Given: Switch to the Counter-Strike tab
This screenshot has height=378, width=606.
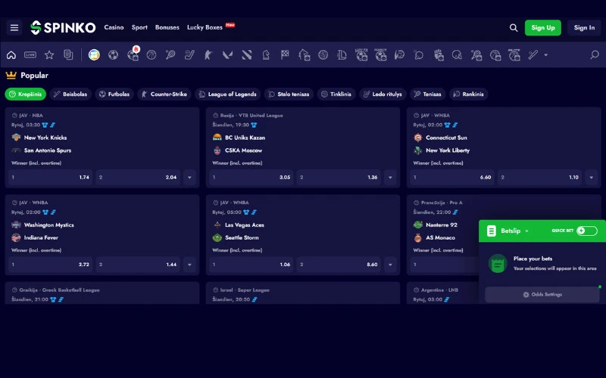Looking at the screenshot, I should 164,94.
